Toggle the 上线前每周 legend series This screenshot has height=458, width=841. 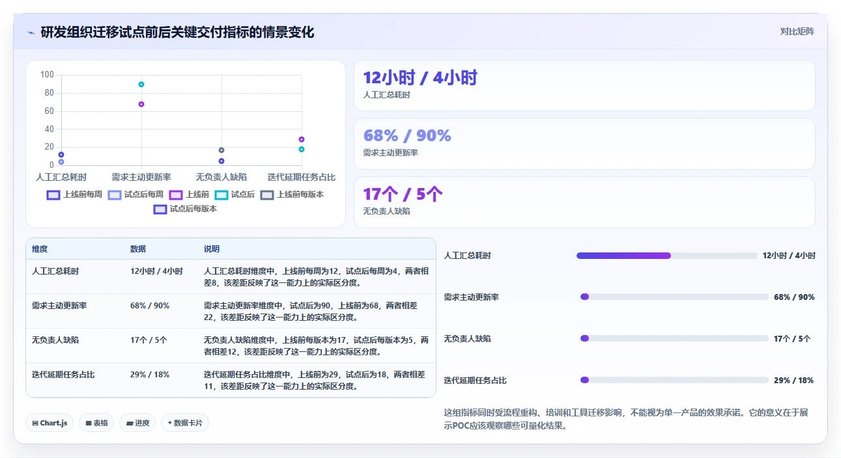[74, 195]
